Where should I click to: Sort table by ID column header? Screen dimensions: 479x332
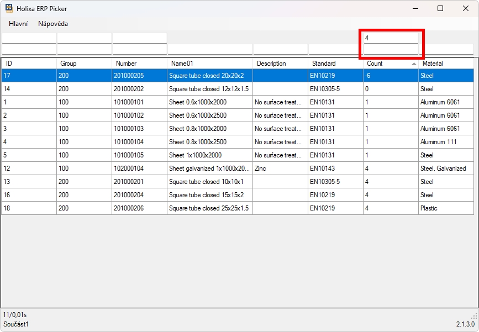(29, 64)
